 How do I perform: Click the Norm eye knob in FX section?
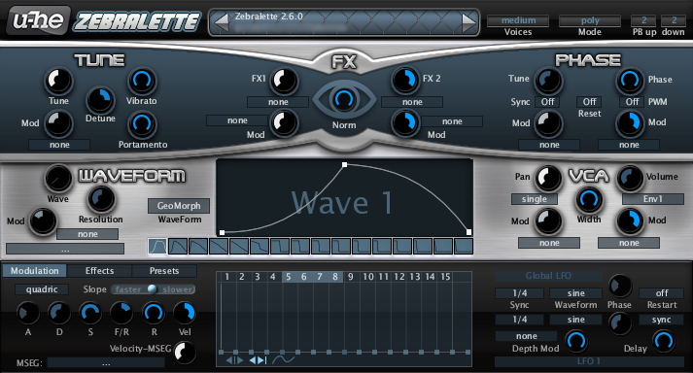pos(344,99)
